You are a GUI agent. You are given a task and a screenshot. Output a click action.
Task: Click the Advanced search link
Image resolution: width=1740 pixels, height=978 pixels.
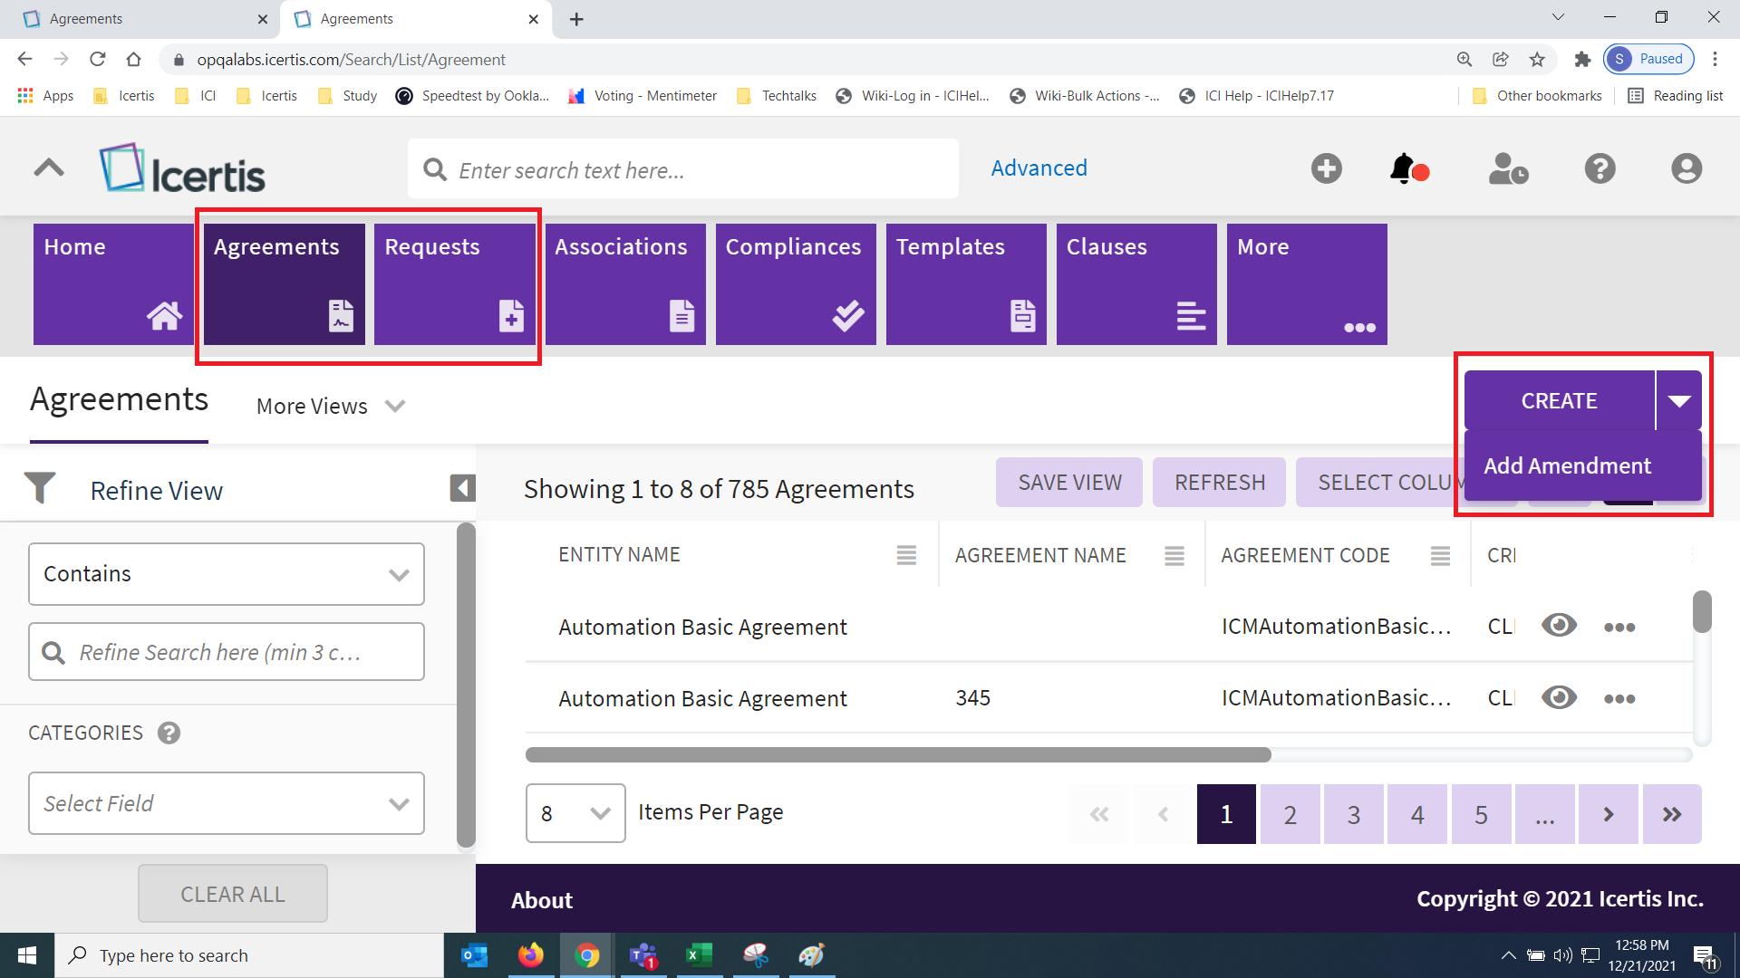pyautogui.click(x=1039, y=168)
